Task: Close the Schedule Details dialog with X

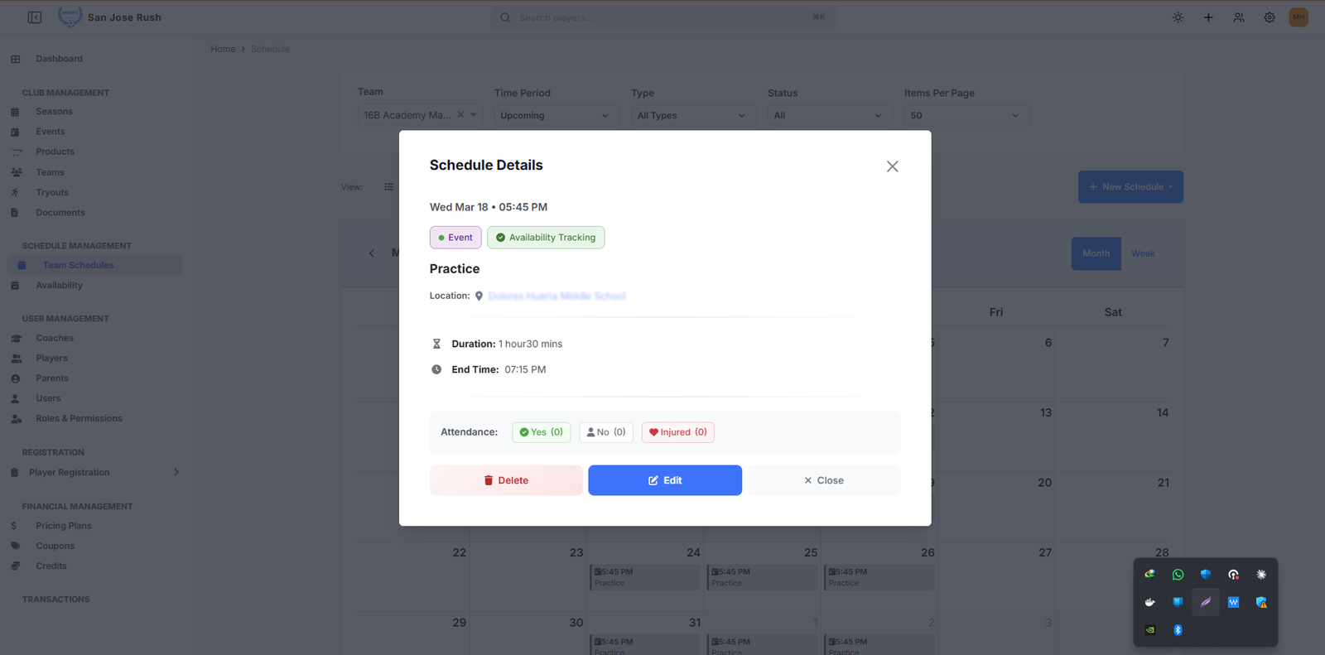Action: (x=892, y=166)
